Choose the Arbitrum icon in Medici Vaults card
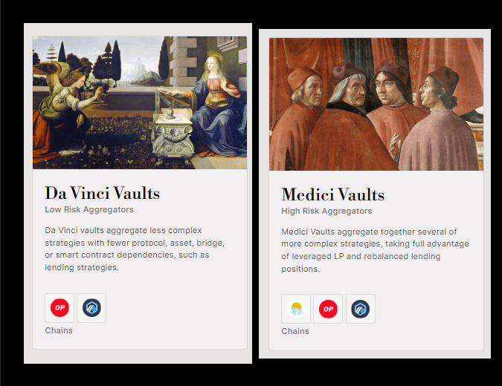Screen dimensions: 502x386 [361, 309]
